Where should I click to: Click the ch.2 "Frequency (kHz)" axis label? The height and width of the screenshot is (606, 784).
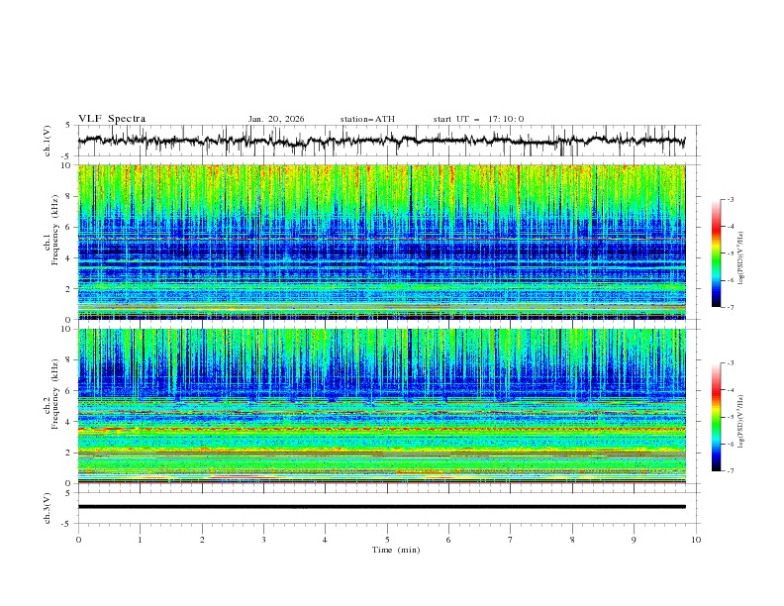pyautogui.click(x=55, y=394)
